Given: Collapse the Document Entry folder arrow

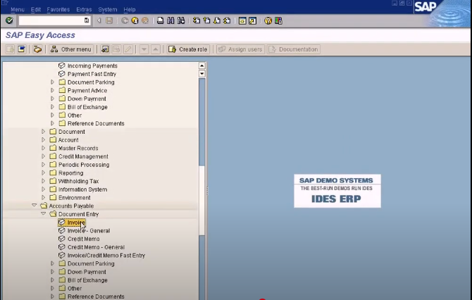Looking at the screenshot, I should pos(44,213).
